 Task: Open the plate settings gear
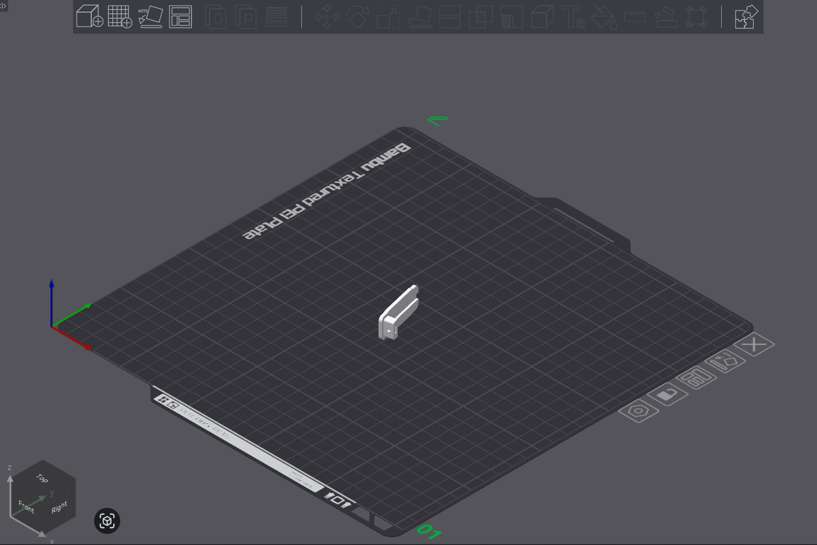coord(639,411)
